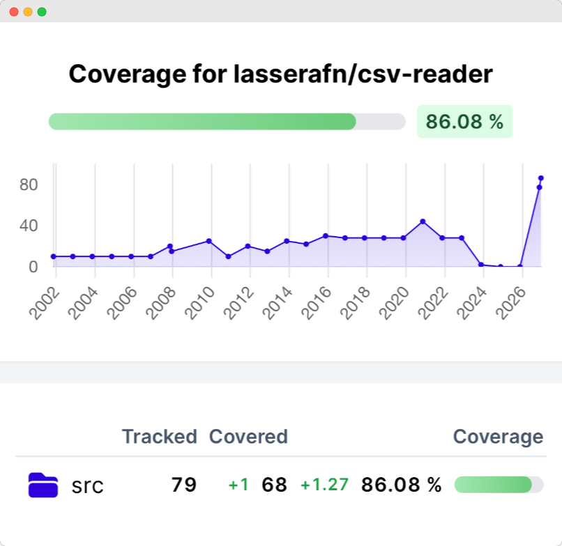Open the src directory name link

[87, 485]
